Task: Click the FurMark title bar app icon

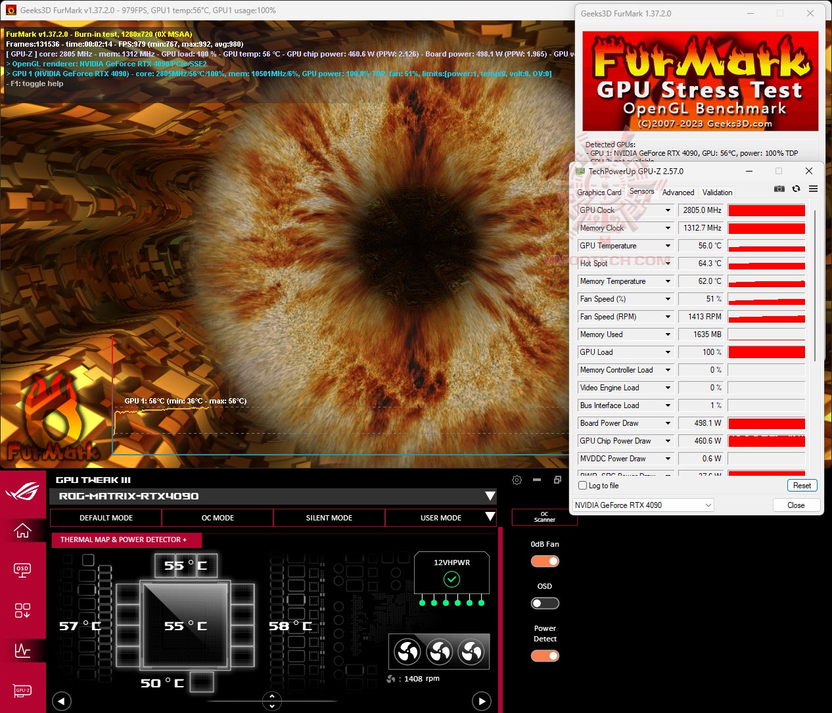Action: pos(11,10)
